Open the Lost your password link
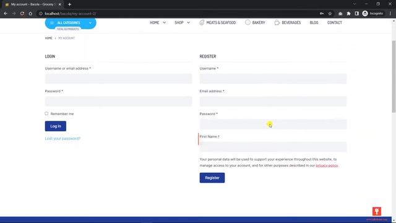 click(62, 139)
